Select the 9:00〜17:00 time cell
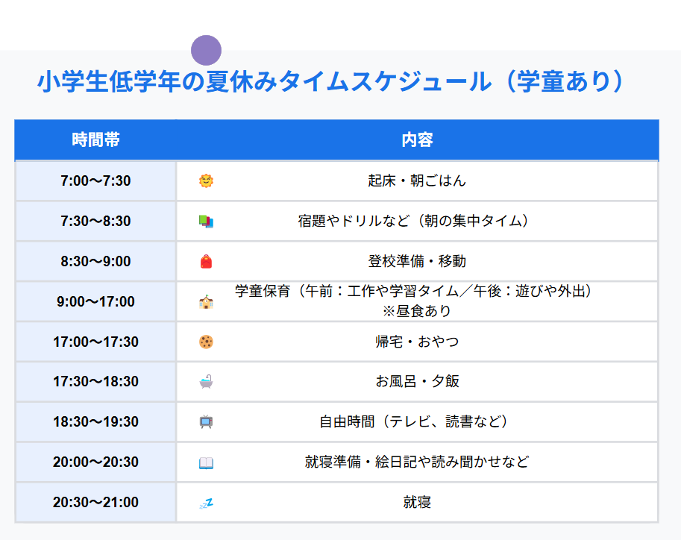 (95, 302)
